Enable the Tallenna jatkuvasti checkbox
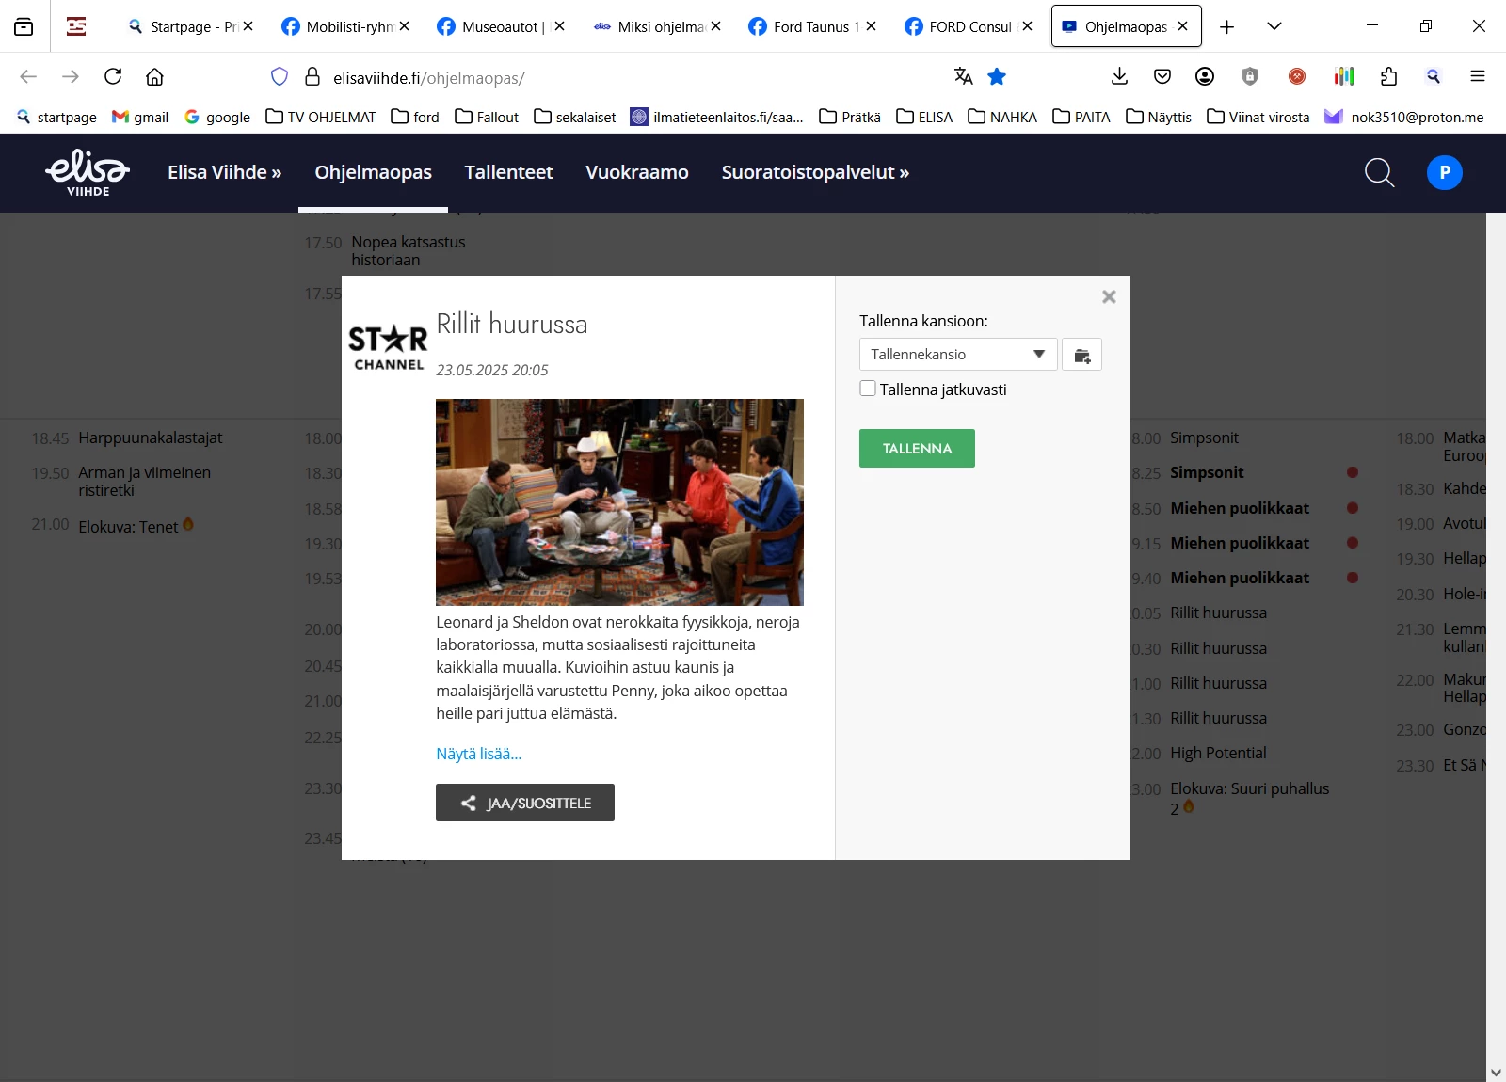The height and width of the screenshot is (1082, 1506). click(868, 389)
